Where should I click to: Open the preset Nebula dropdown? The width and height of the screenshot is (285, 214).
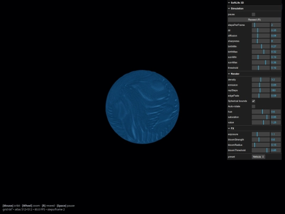tap(258, 157)
